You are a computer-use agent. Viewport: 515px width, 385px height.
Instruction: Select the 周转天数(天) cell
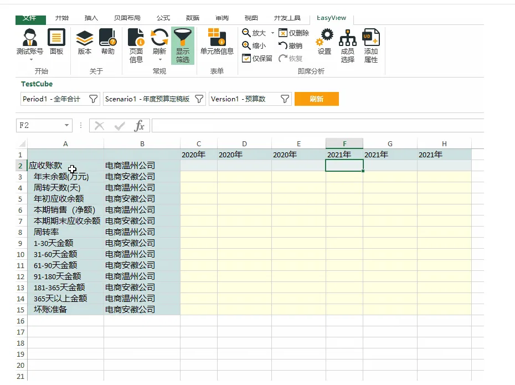66,188
